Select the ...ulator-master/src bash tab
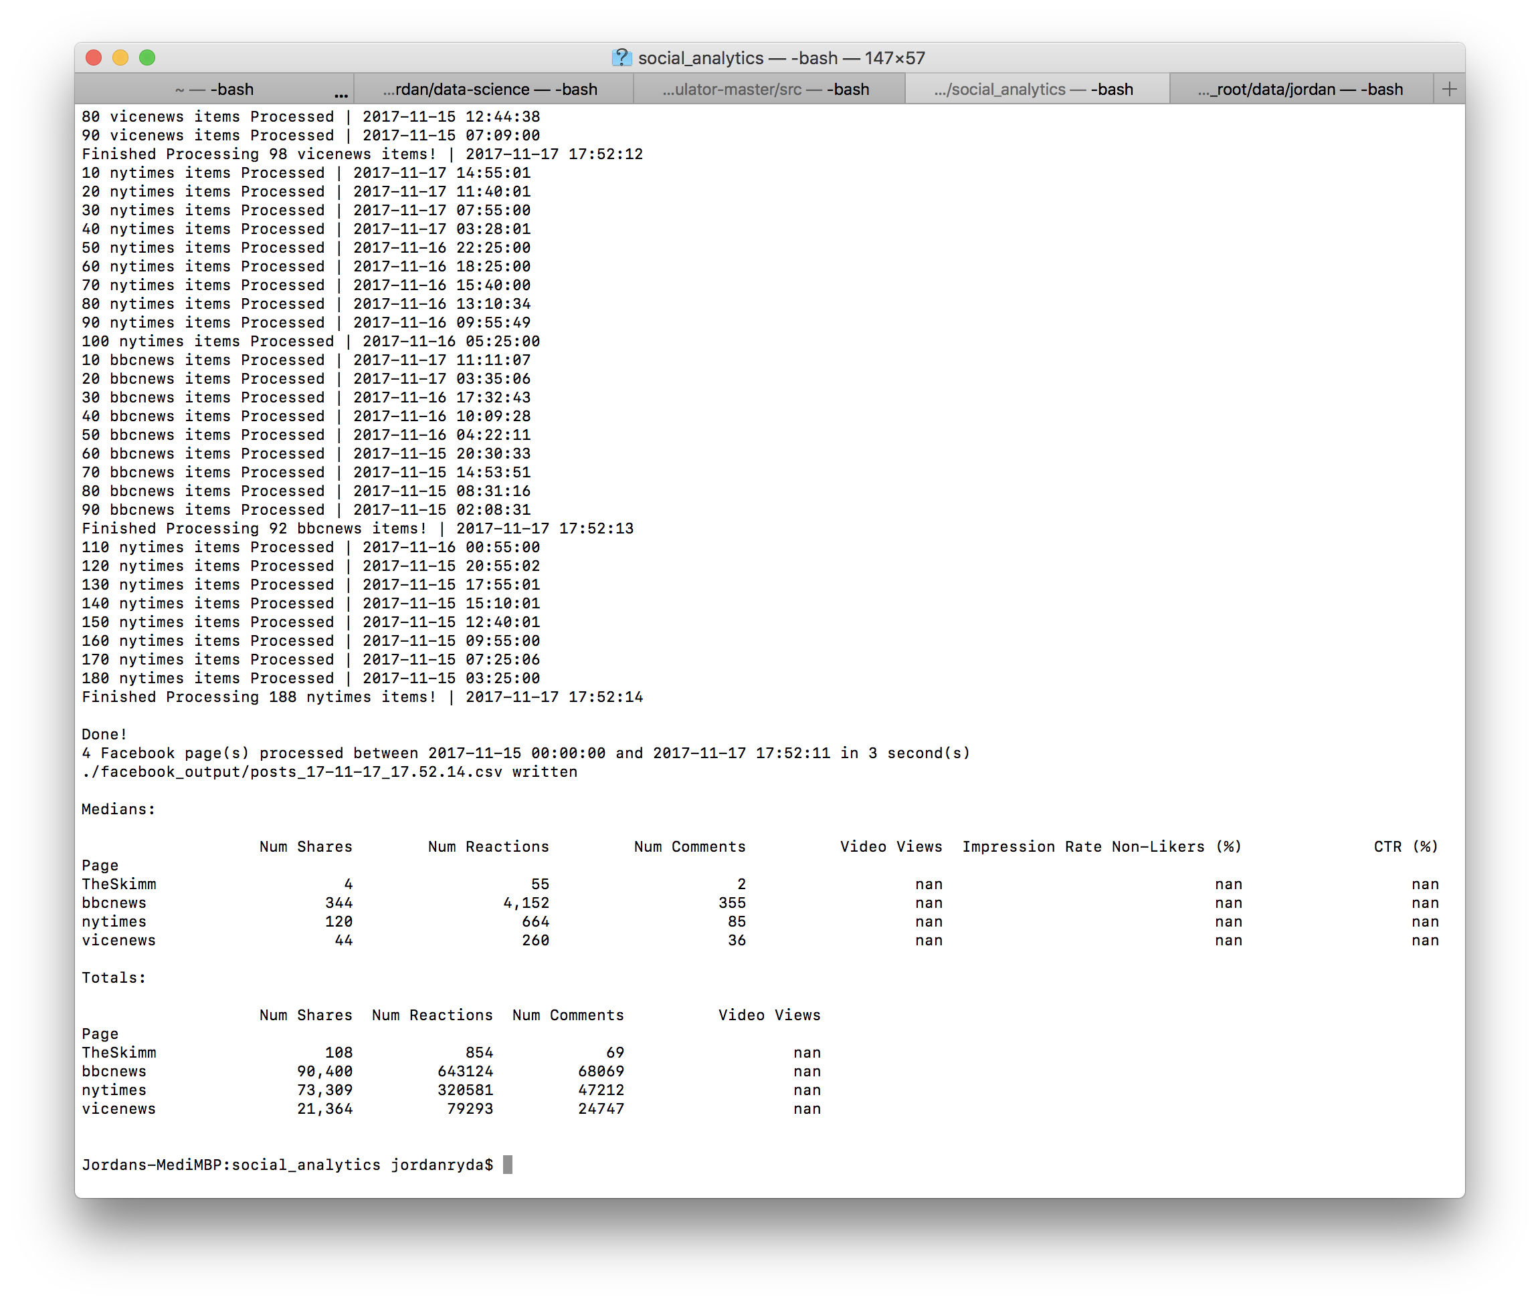Screen dimensions: 1540x1305 tap(765, 90)
